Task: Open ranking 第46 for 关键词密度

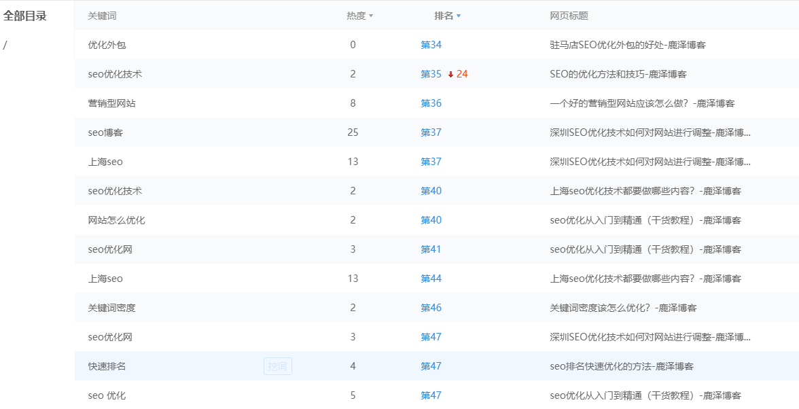Action: [x=431, y=308]
